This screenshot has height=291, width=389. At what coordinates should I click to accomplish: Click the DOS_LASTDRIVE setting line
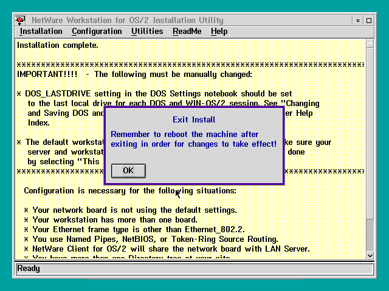(154, 94)
